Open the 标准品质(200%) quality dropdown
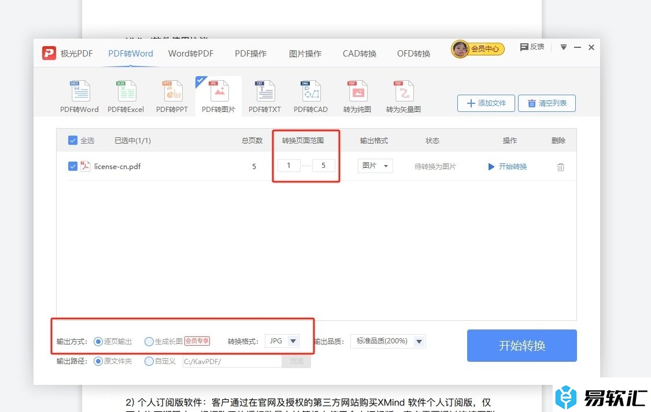The height and width of the screenshot is (412, 651). [388, 341]
